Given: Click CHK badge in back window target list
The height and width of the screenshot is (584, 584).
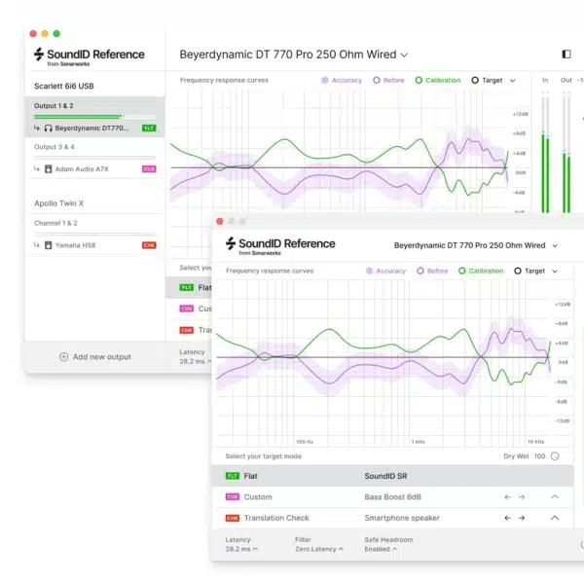Looking at the screenshot, I should point(187,330).
